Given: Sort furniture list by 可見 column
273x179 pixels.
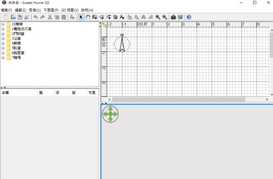Looking at the screenshot, I should 93,93.
